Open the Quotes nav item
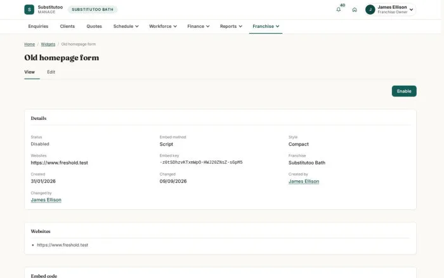The image size is (444, 278). [x=94, y=26]
